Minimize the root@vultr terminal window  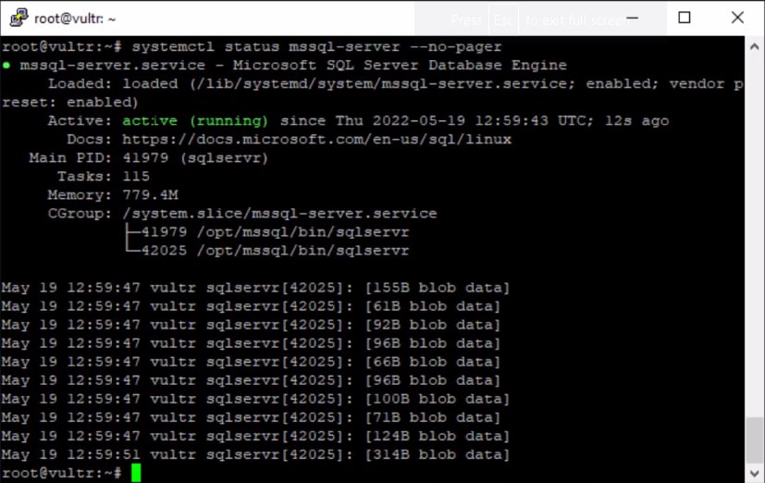[633, 19]
